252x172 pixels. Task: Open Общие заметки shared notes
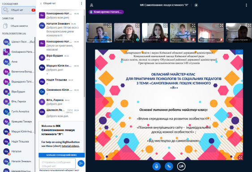click(18, 26)
